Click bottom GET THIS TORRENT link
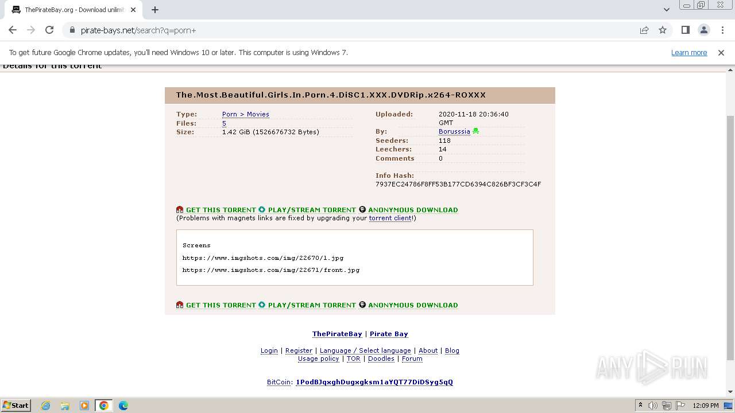Viewport: 735px width, 413px height. pyautogui.click(x=220, y=305)
